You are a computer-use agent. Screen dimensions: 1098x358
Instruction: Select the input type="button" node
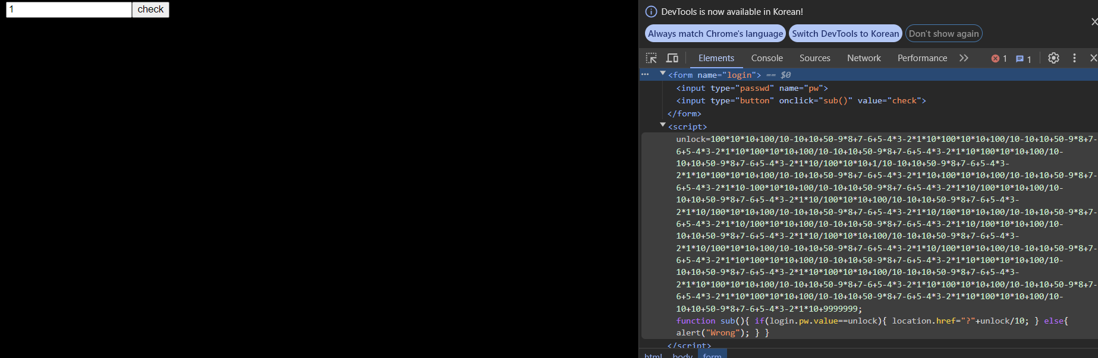point(801,101)
